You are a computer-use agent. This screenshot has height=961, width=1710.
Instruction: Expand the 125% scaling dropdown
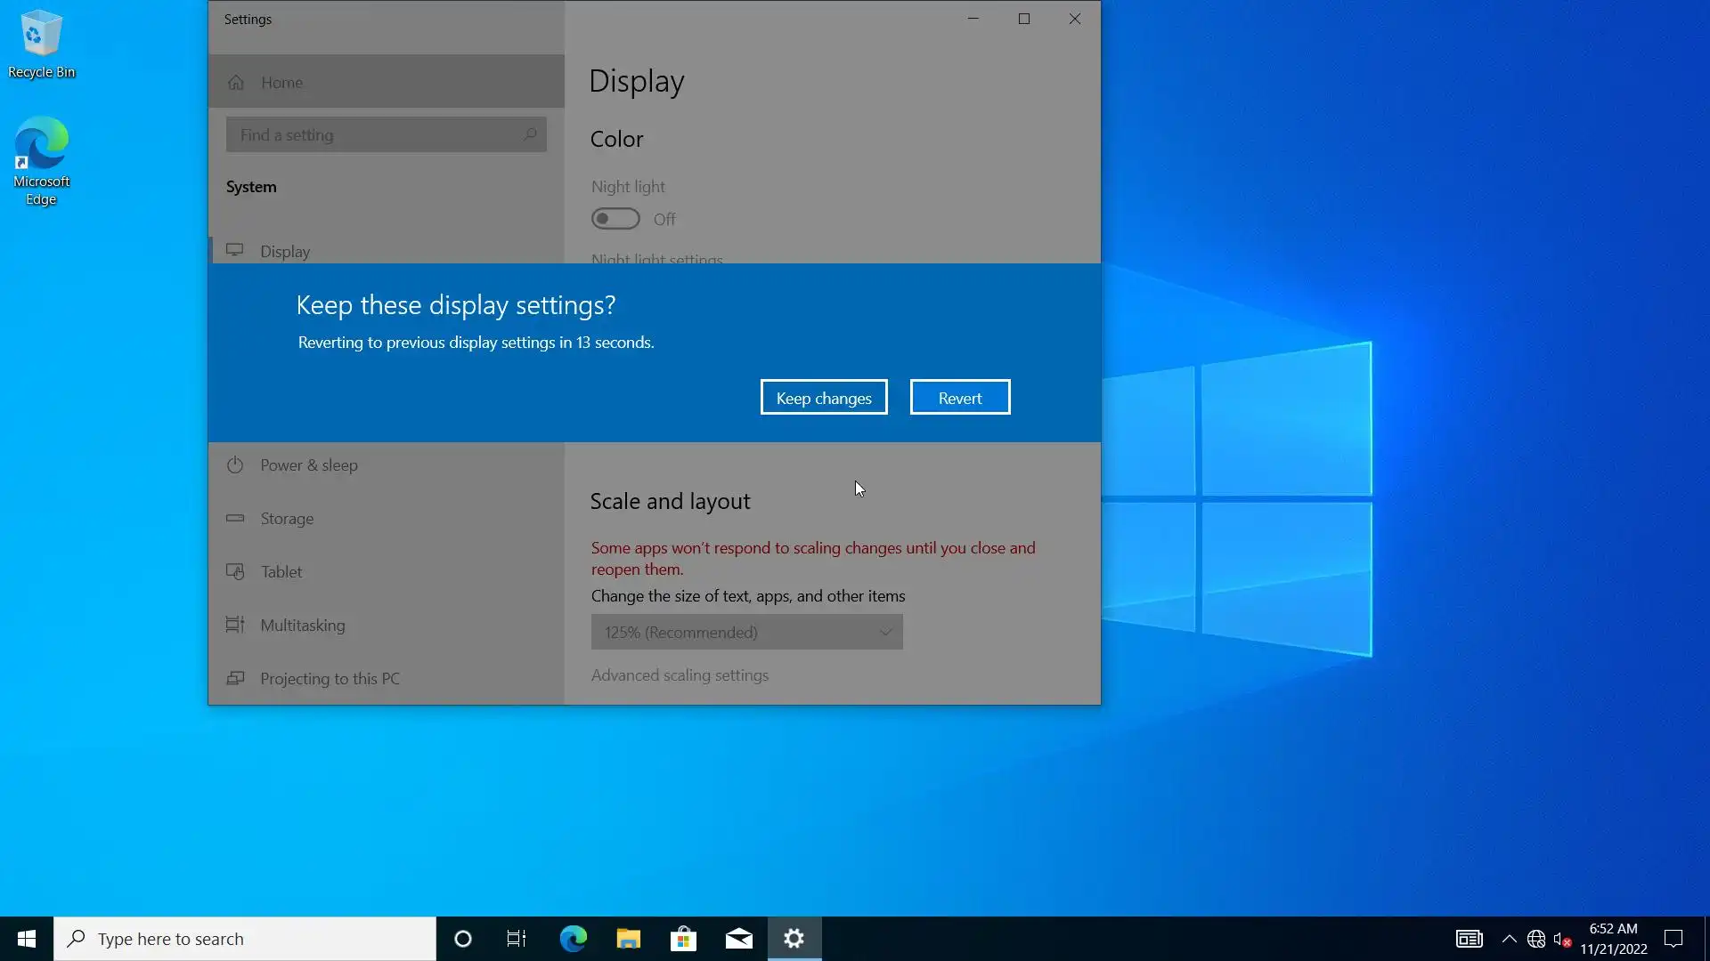coord(746,632)
